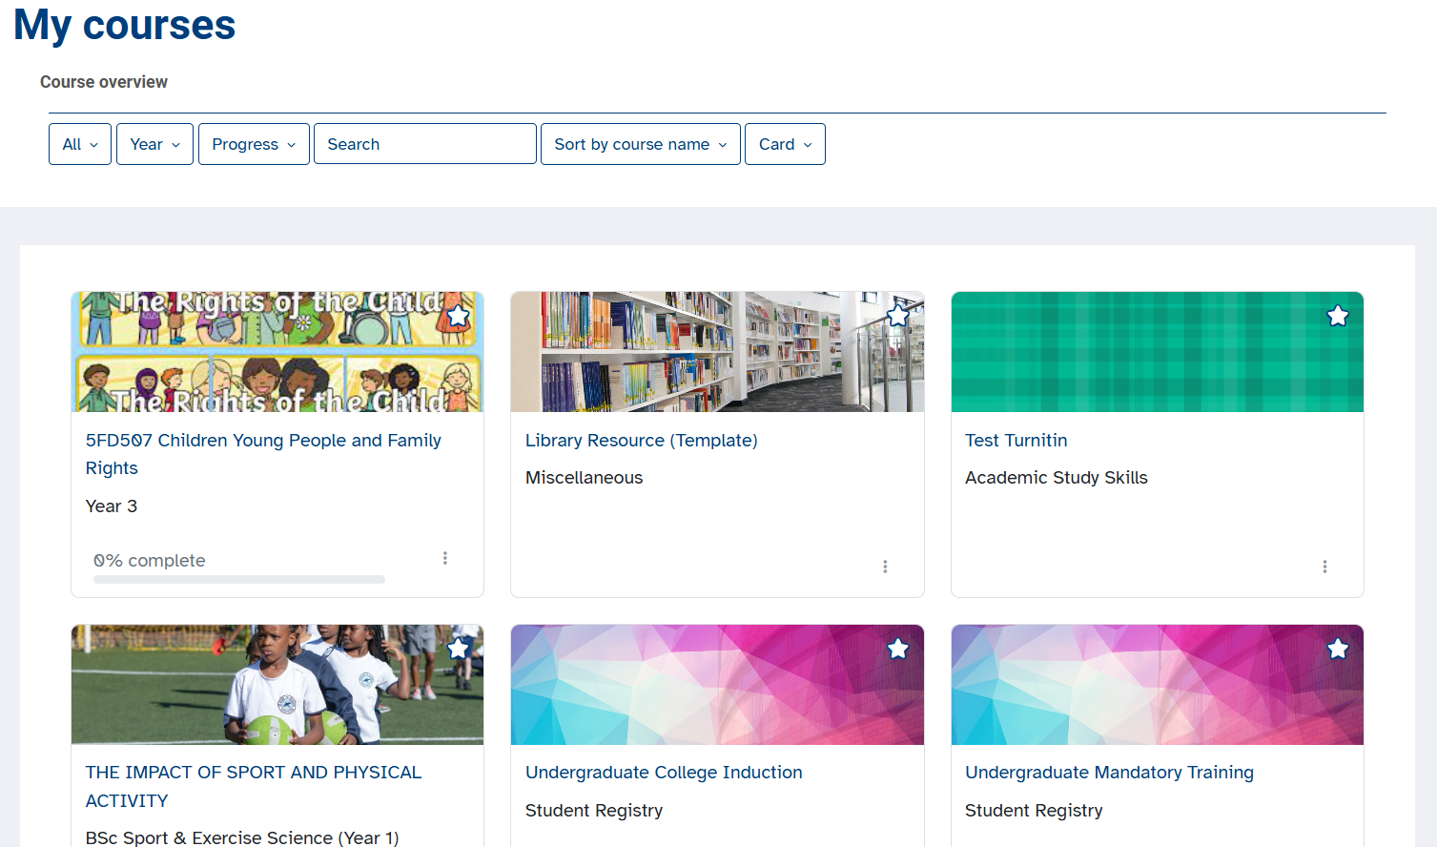
Task: Open the three-dot menu on Library Resource card
Action: click(885, 566)
